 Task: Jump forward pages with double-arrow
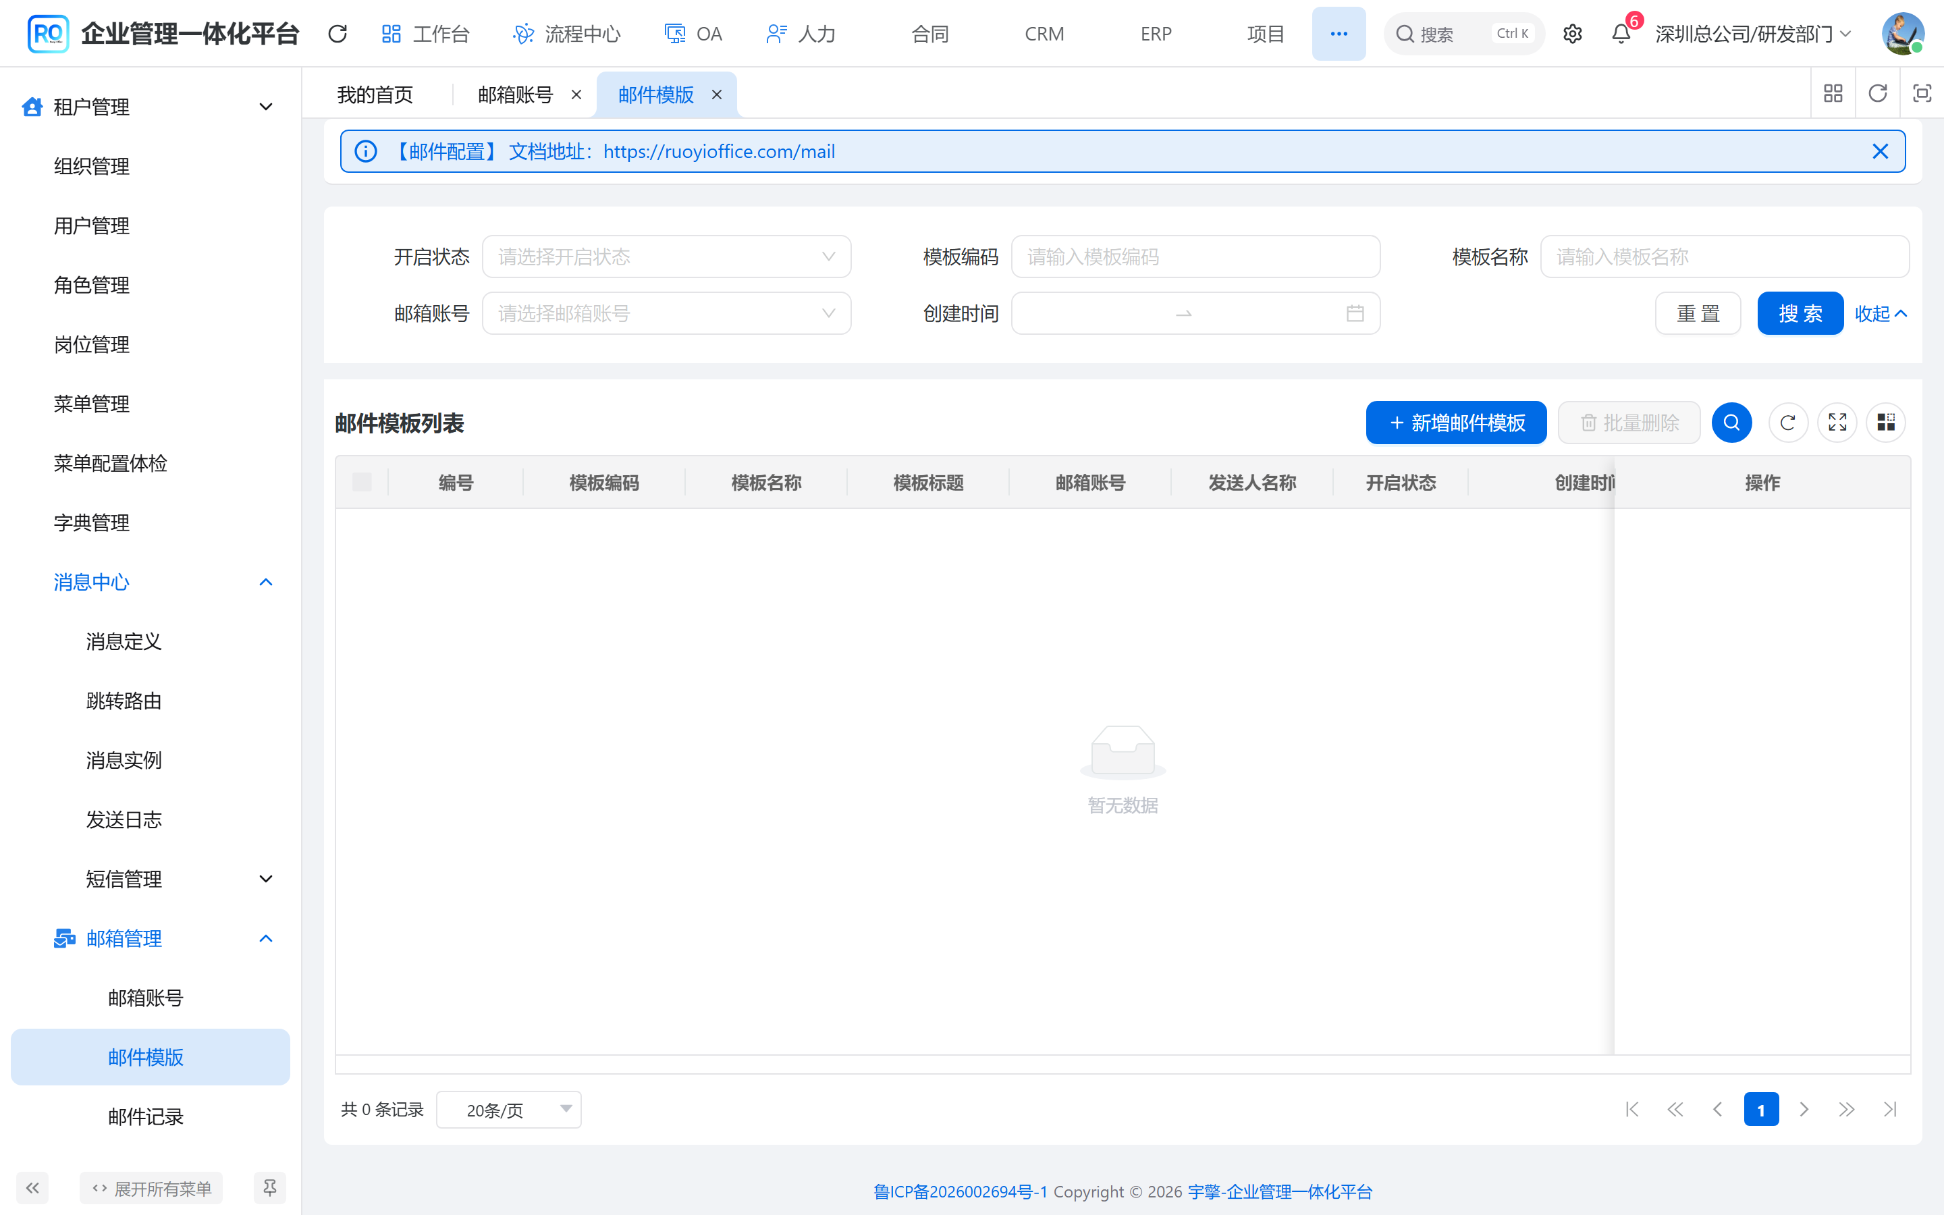tap(1846, 1110)
